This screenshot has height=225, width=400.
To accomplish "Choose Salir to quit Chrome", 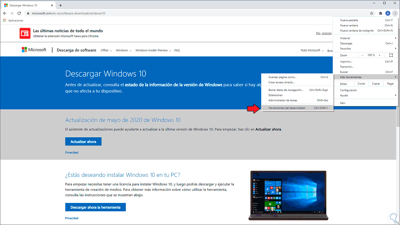I will [366, 103].
